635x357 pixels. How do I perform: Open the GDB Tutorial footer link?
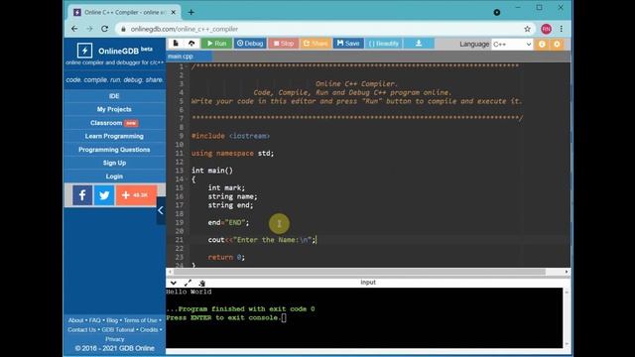tap(118, 330)
